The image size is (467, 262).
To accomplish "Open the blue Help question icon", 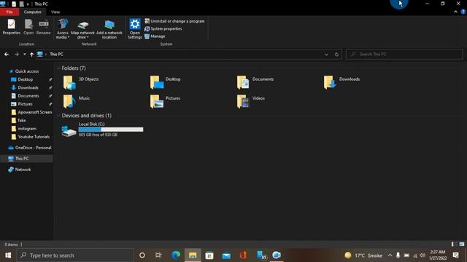I will tap(463, 12).
